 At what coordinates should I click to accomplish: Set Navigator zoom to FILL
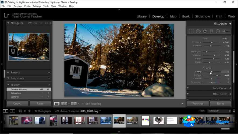(x=35, y=23)
